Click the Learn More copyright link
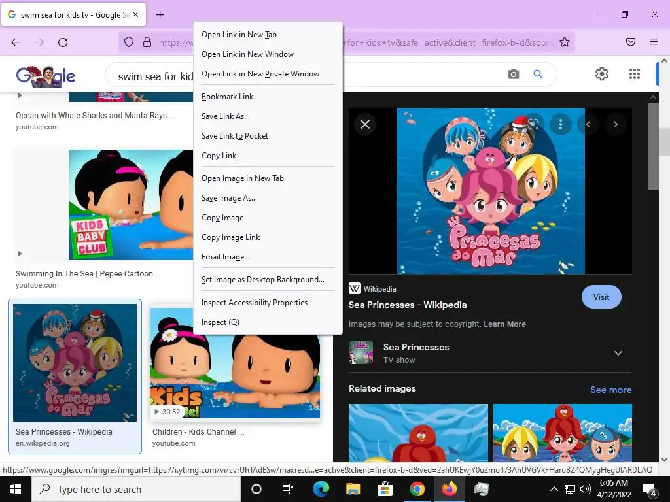The height and width of the screenshot is (502, 670). [504, 324]
